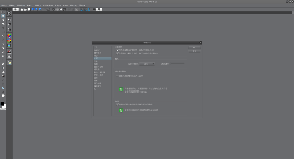This screenshot has height=159, width=294.
Task: Close the preferences dialog with the X button
Action: 201,43
